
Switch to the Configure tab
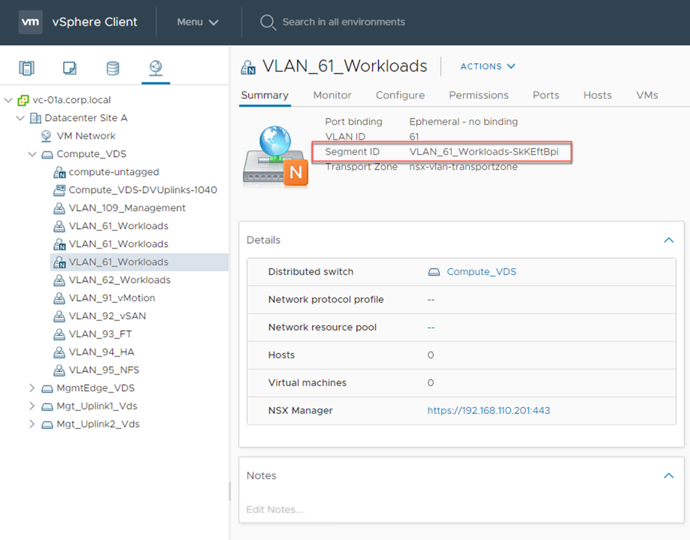pyautogui.click(x=400, y=95)
